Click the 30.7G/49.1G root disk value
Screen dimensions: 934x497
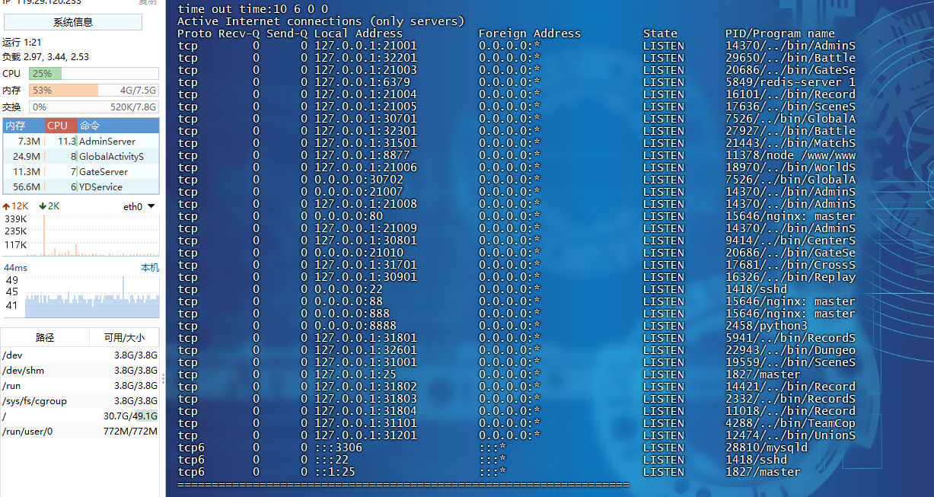[x=130, y=416]
